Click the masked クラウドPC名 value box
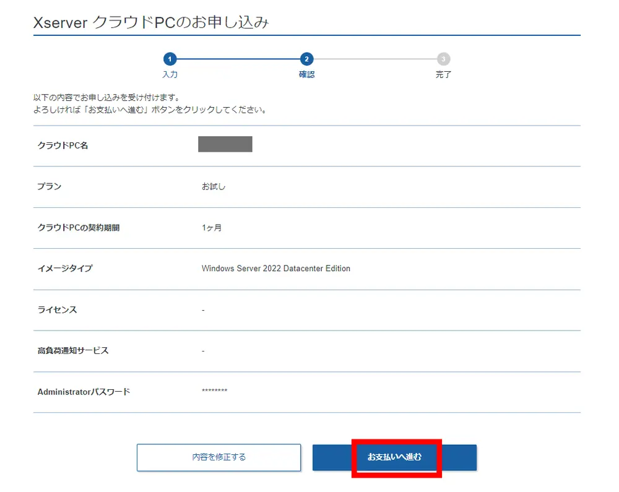The width and height of the screenshot is (619, 492). (x=225, y=144)
